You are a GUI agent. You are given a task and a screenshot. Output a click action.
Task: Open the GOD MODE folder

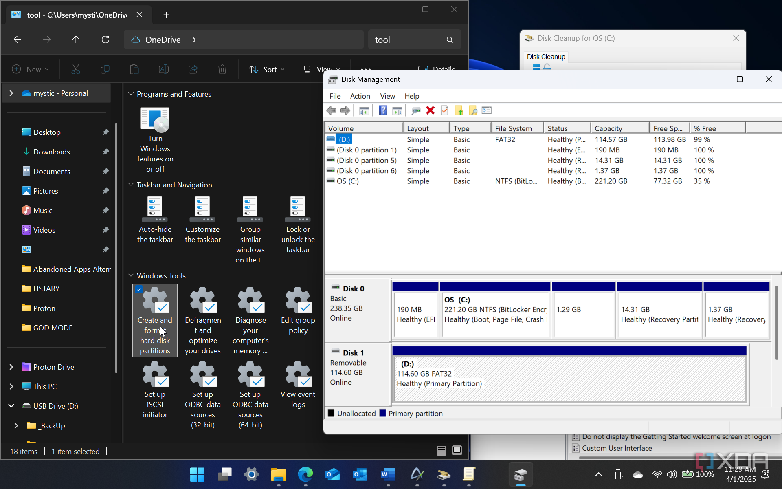pos(53,328)
